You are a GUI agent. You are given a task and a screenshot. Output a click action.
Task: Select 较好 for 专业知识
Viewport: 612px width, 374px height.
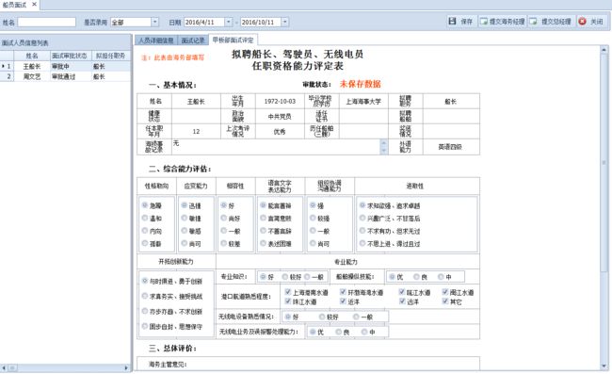(285, 277)
